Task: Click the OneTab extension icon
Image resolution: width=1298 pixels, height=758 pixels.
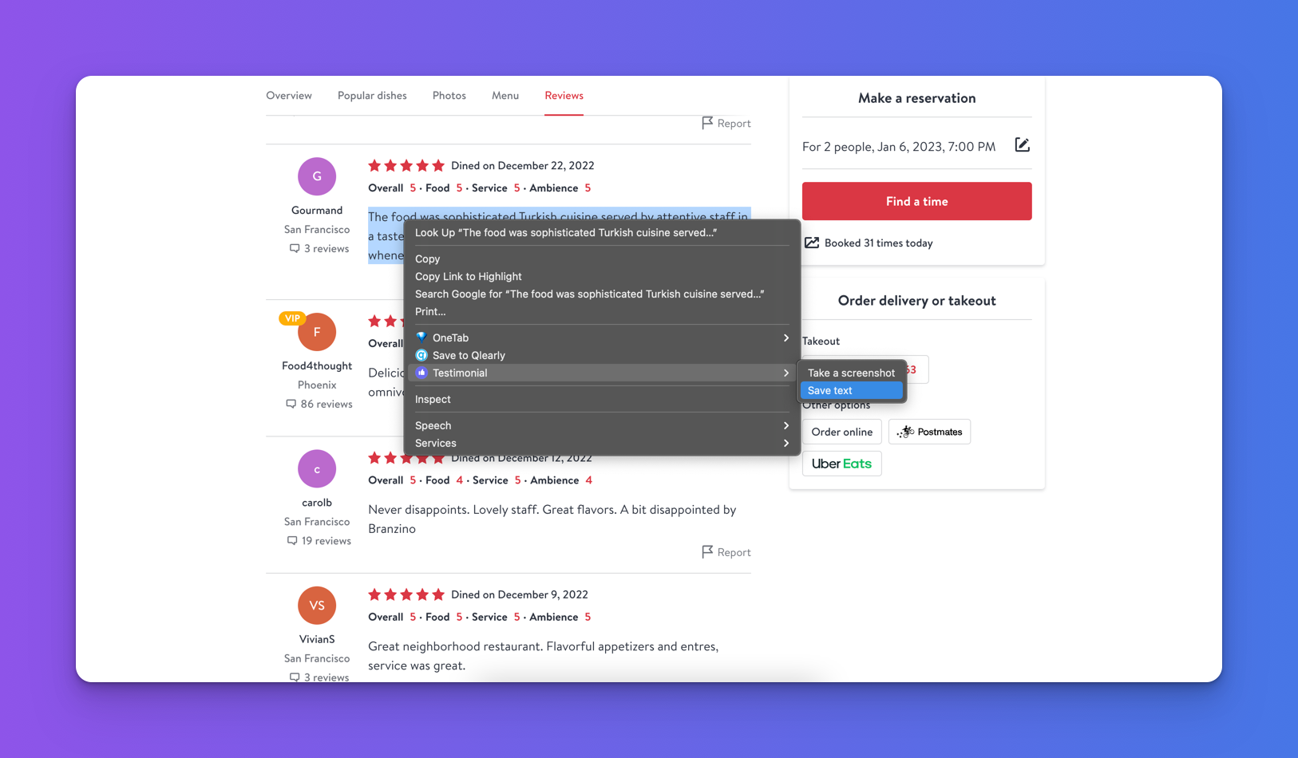Action: (421, 338)
